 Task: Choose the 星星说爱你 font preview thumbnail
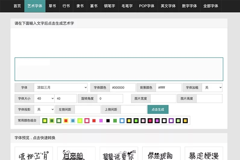point(119,153)
